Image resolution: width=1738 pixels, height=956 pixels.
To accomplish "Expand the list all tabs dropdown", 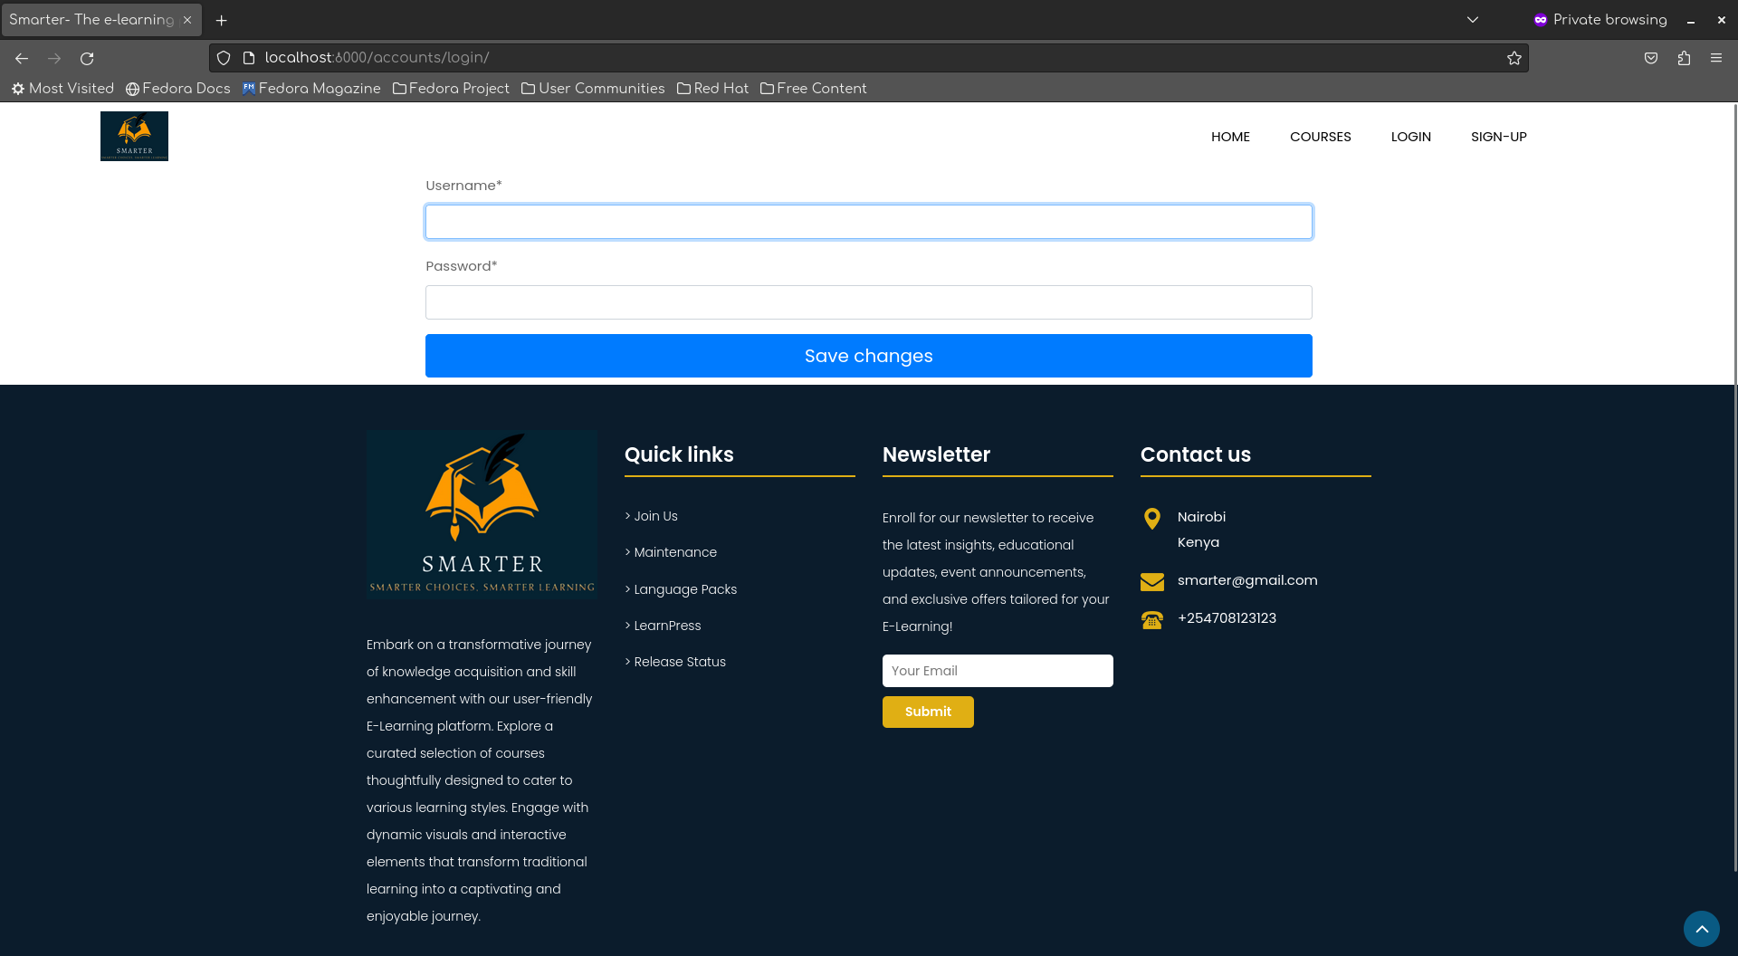I will (1473, 20).
